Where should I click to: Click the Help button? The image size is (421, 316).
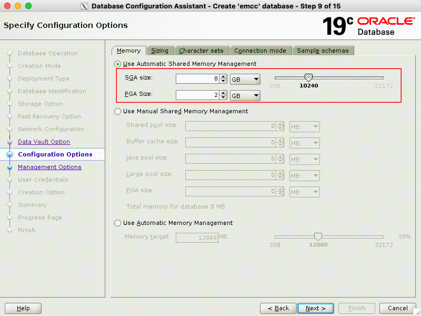point(23,308)
